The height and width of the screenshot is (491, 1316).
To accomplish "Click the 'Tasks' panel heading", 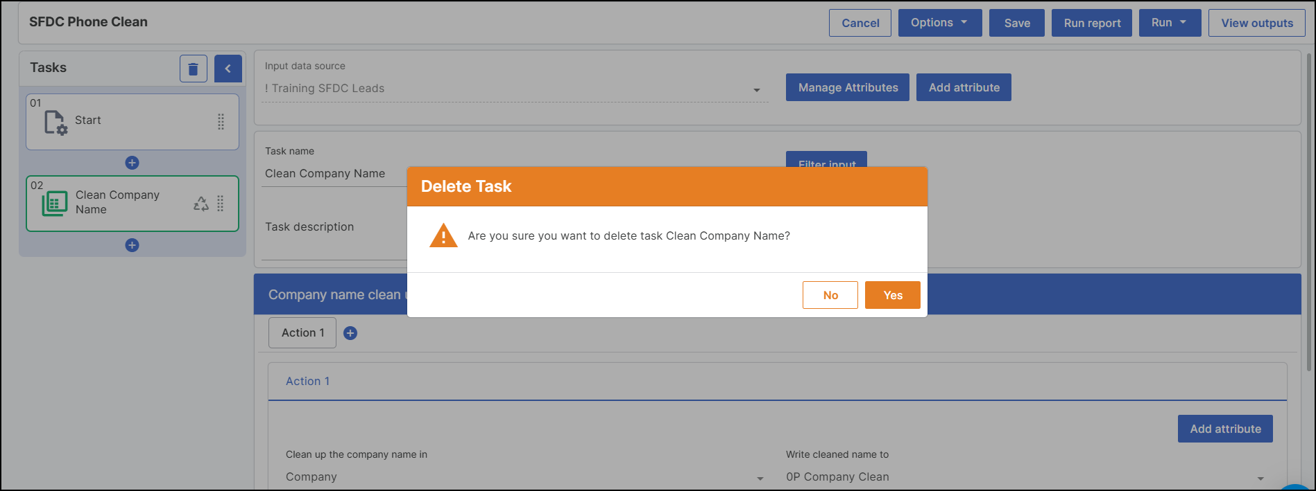I will click(49, 68).
